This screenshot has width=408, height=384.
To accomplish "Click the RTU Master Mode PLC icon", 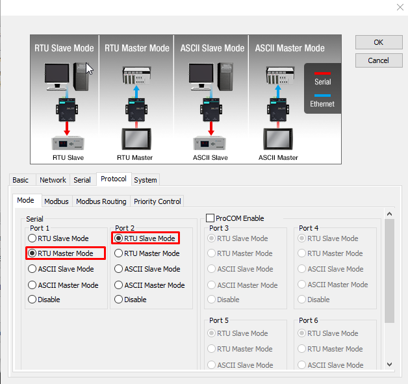I will (x=136, y=75).
